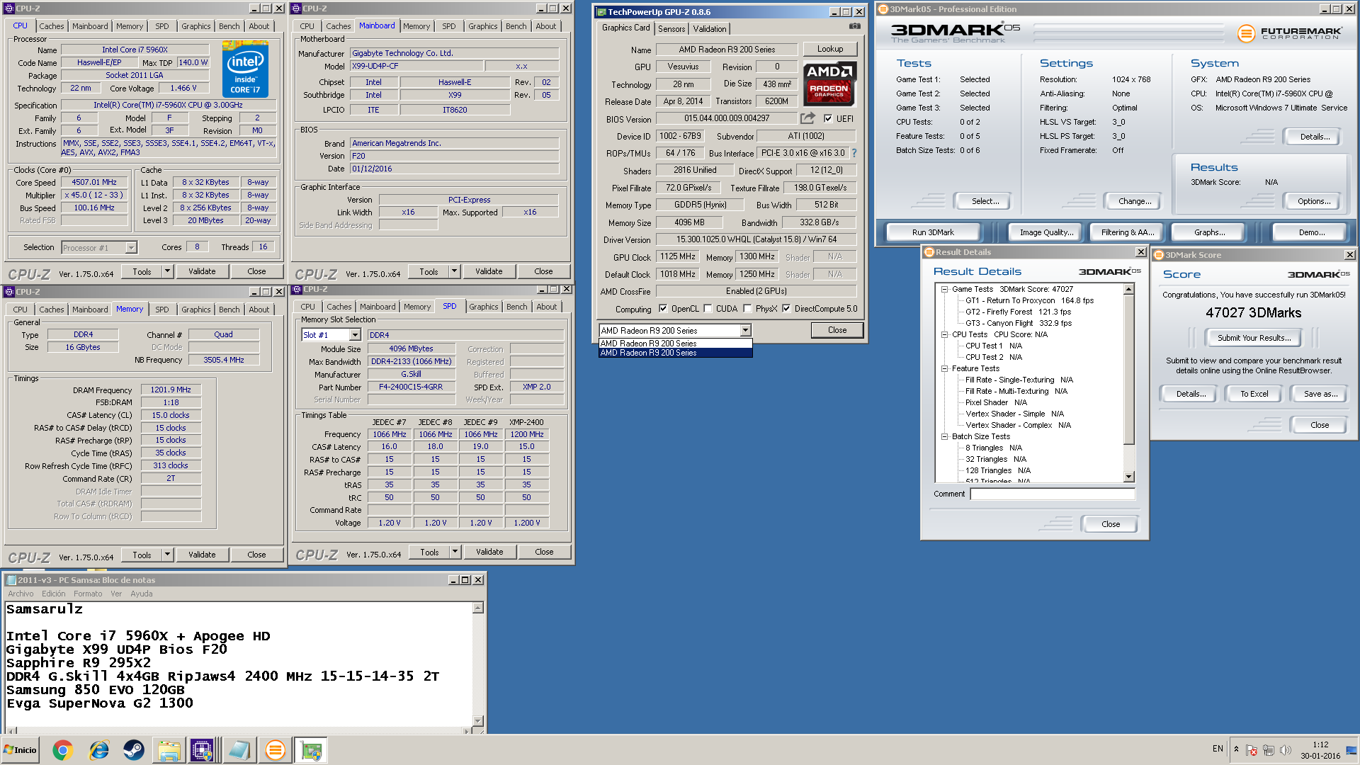Click the Options button under Results

[x=1314, y=201]
